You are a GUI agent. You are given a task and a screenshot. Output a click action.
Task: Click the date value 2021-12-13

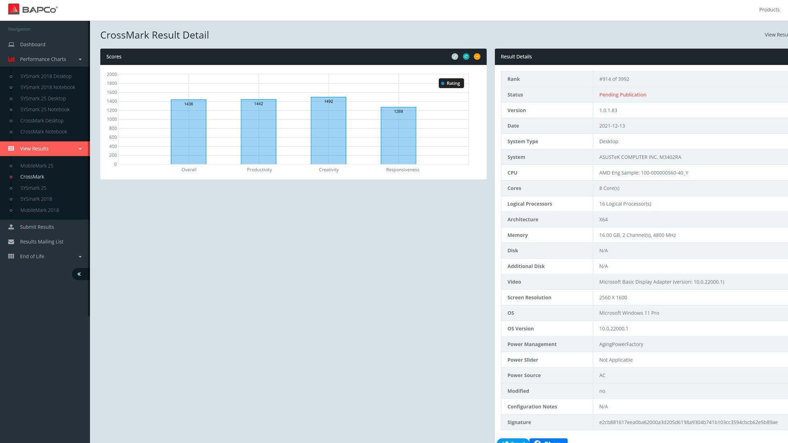612,126
